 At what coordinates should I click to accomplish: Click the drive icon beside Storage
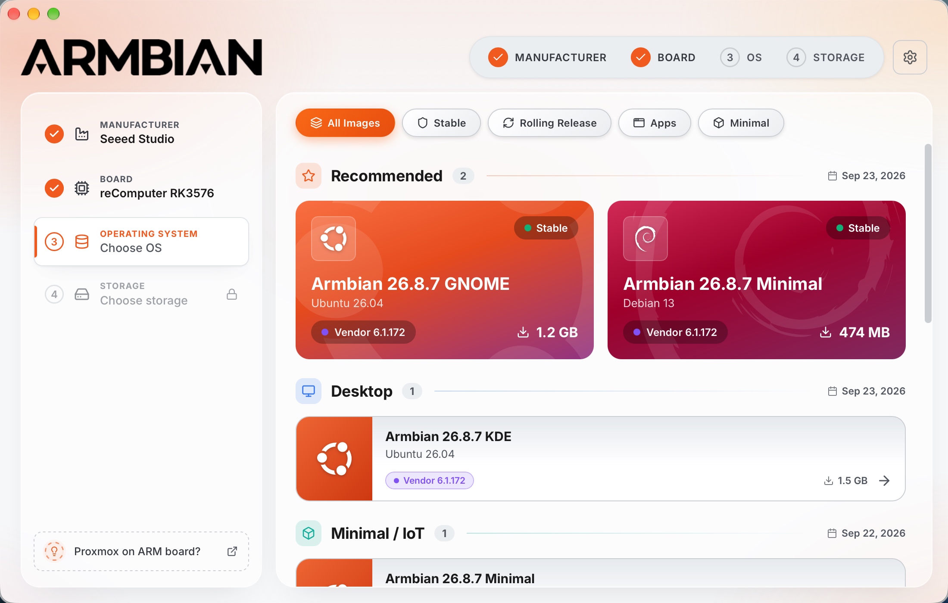pos(82,294)
